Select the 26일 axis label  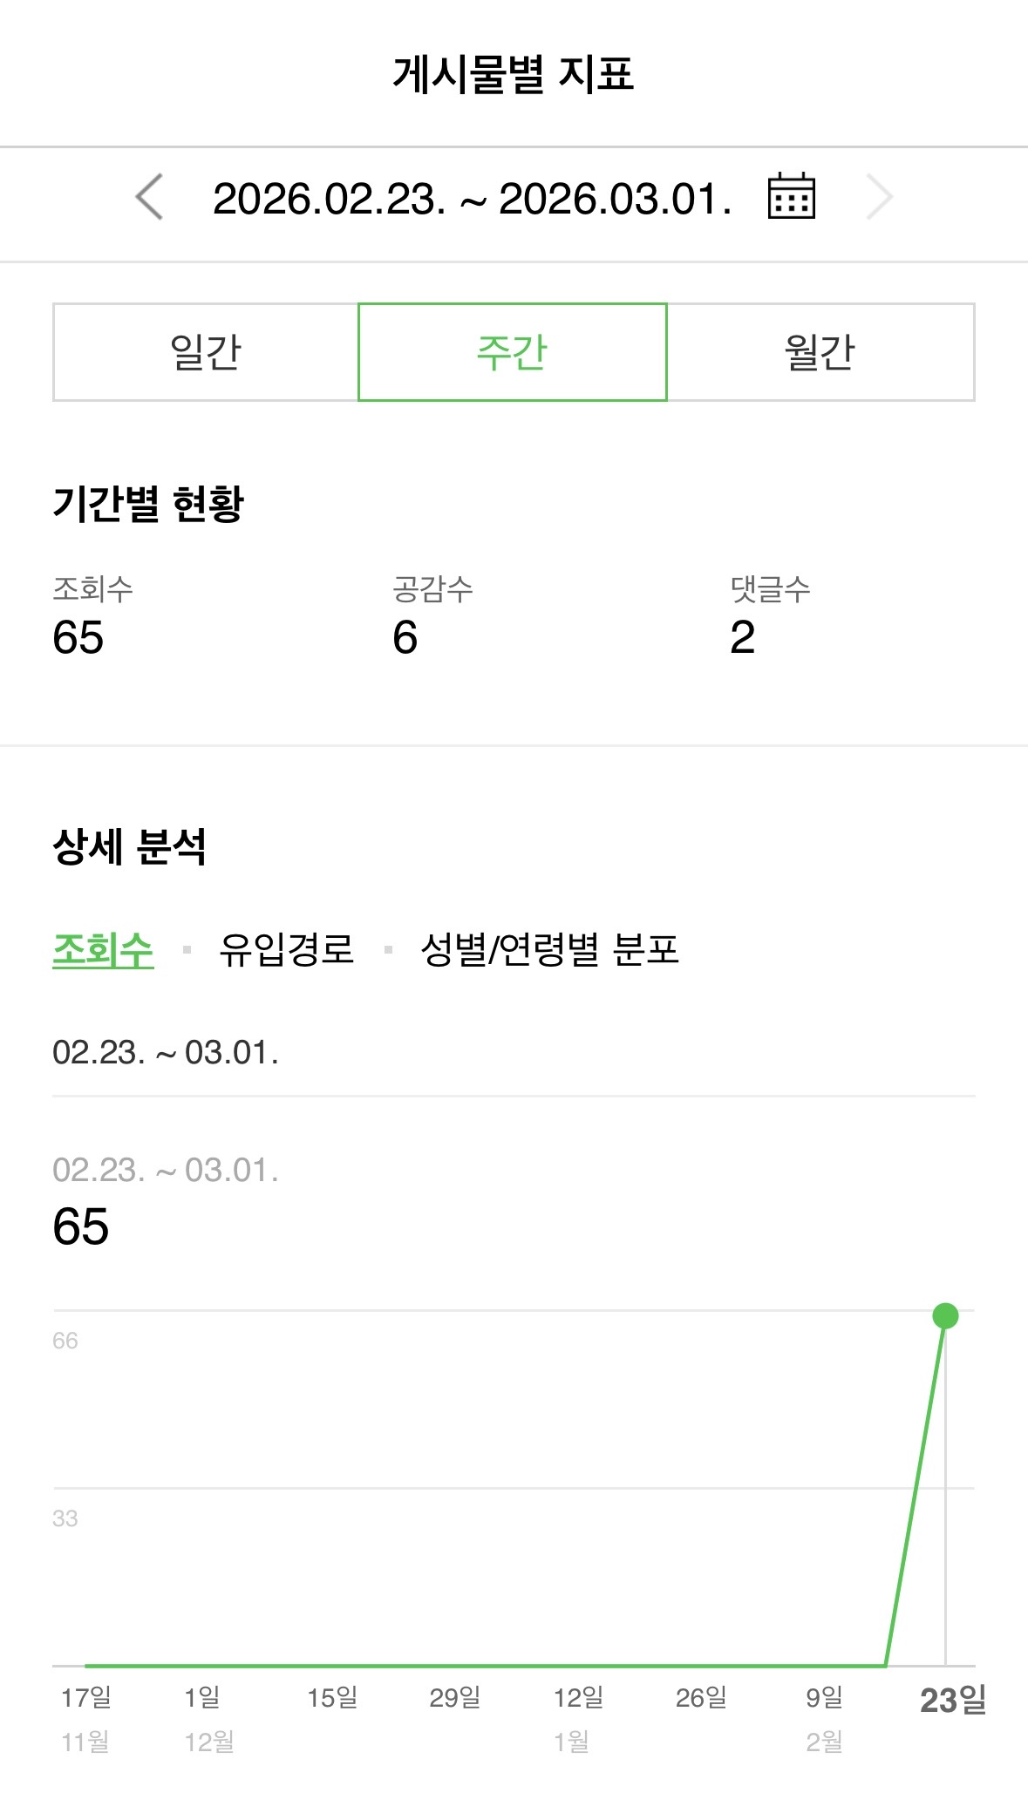(701, 1698)
